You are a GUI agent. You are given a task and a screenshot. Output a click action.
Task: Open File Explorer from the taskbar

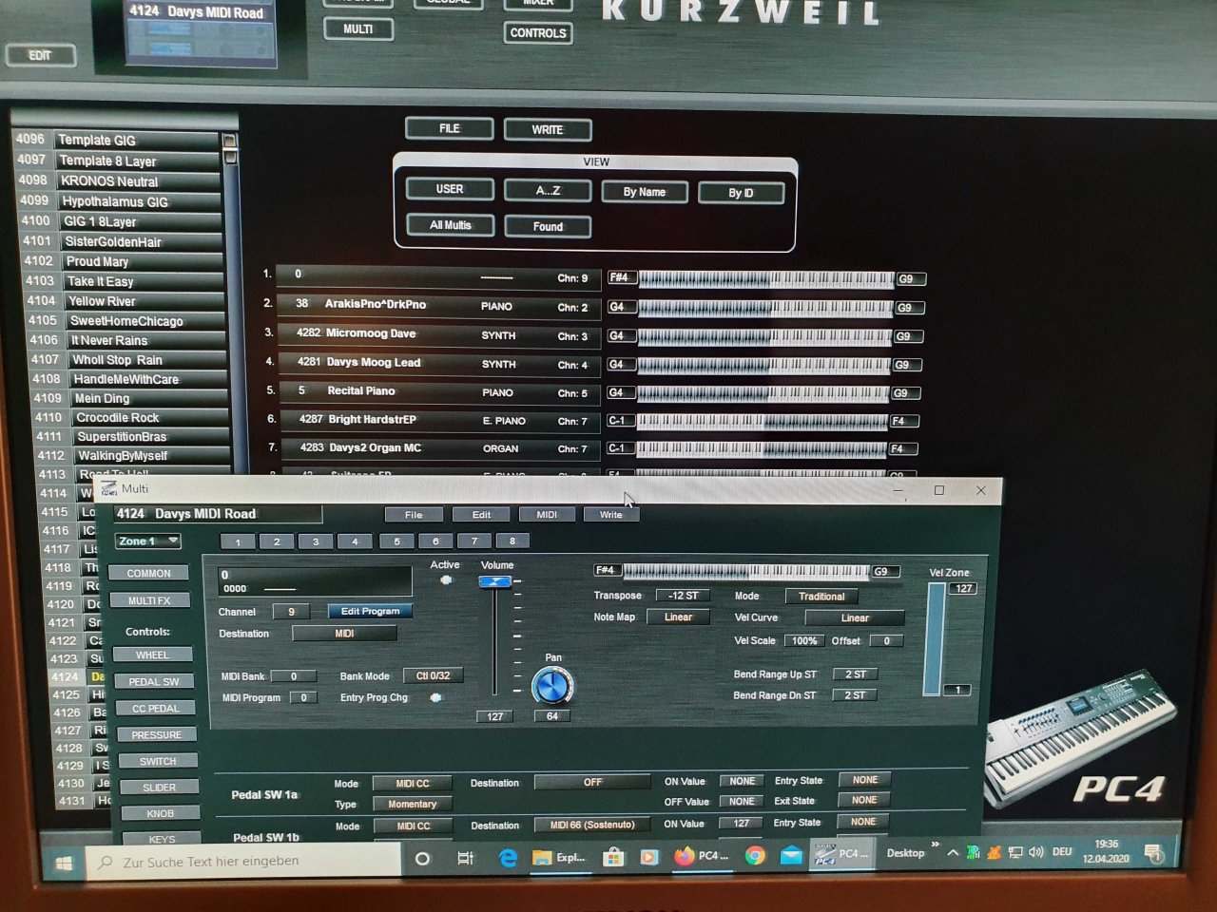559,857
